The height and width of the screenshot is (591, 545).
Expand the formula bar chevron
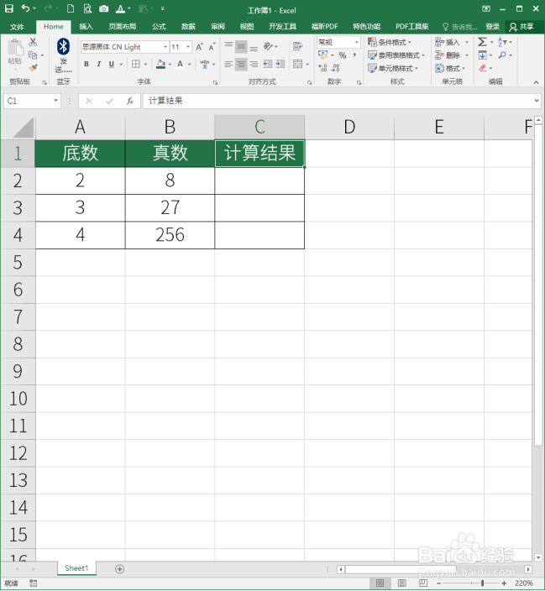(537, 101)
